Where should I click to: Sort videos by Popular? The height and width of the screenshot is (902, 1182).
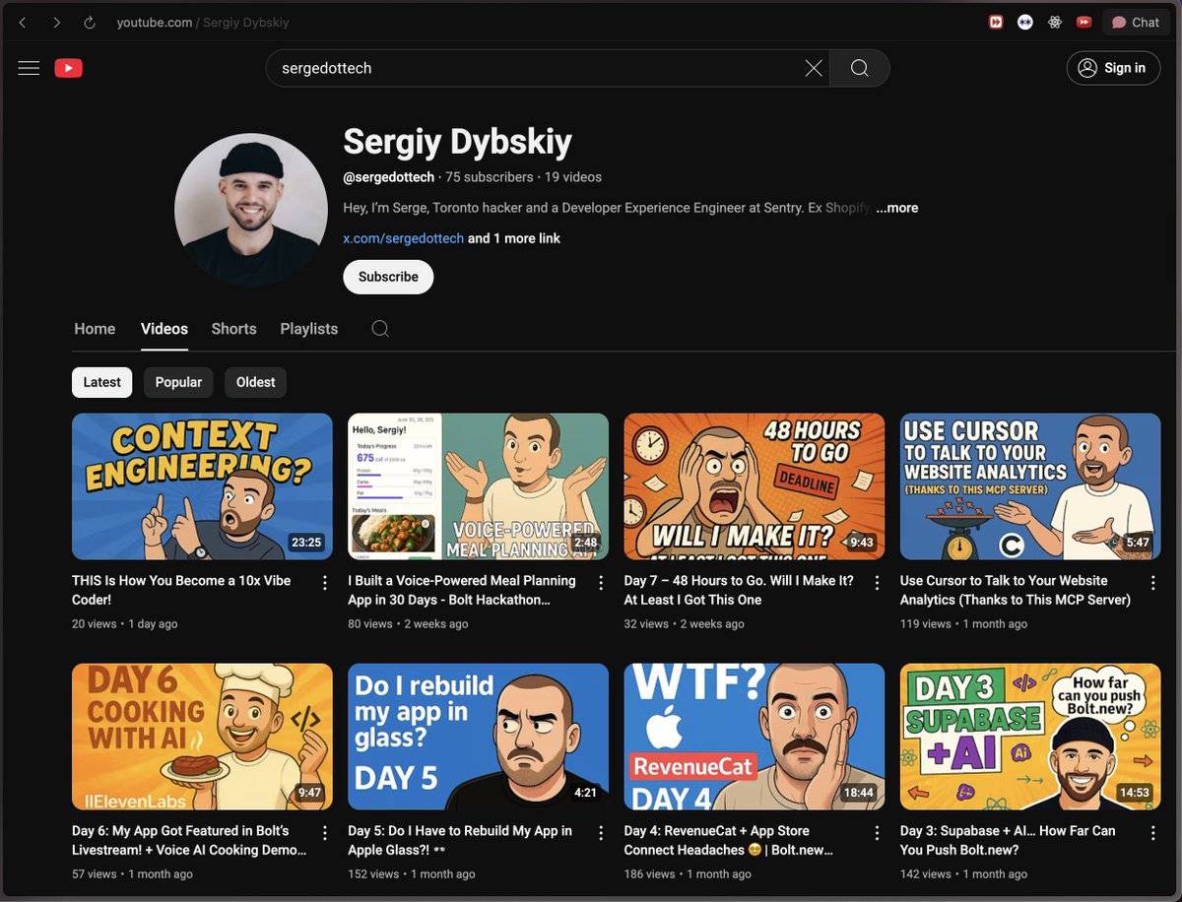[x=178, y=382]
